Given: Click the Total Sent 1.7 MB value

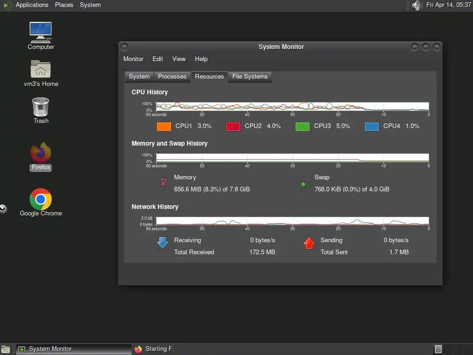Looking at the screenshot, I should click(399, 252).
